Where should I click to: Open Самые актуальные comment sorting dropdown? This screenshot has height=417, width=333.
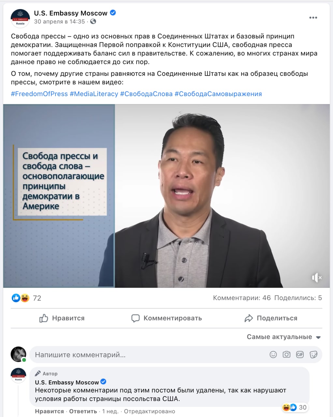tap(284, 337)
